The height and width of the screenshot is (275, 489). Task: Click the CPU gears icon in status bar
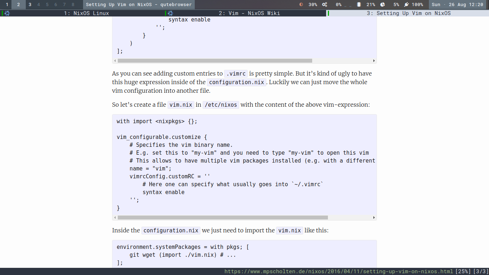point(325,5)
